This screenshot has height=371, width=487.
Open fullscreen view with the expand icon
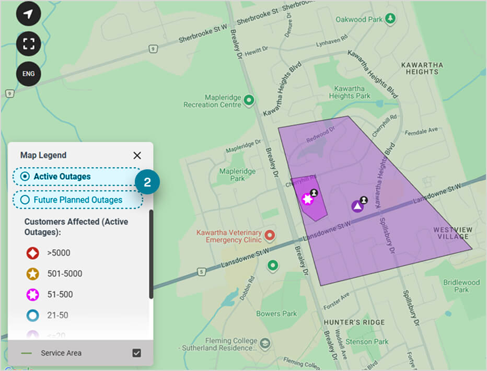(x=28, y=43)
